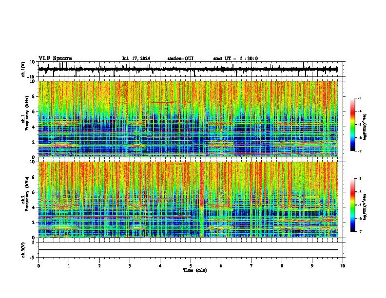386x298 pixels.
Task: Click the '0' tick on the time axis
Action: 39,266
